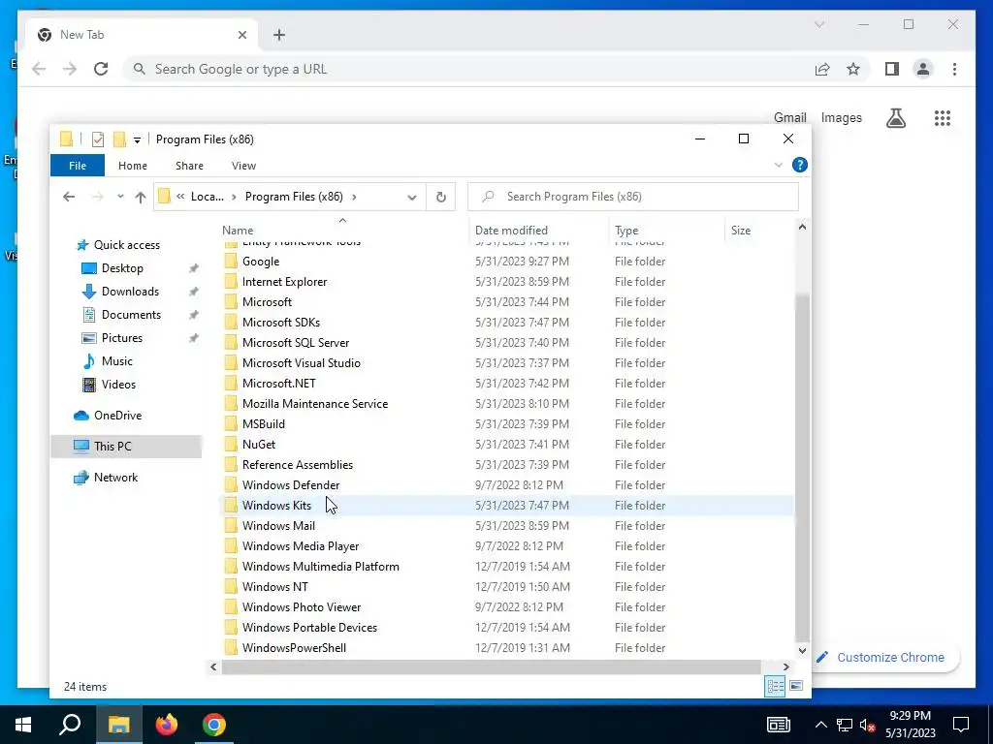Switch to Details view layout icon
Image resolution: width=993 pixels, height=744 pixels.
pyautogui.click(x=775, y=686)
